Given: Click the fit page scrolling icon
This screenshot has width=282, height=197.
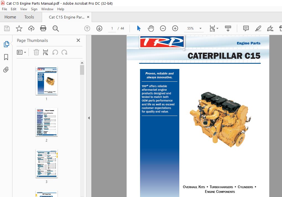Looking at the screenshot, I should [212, 28].
